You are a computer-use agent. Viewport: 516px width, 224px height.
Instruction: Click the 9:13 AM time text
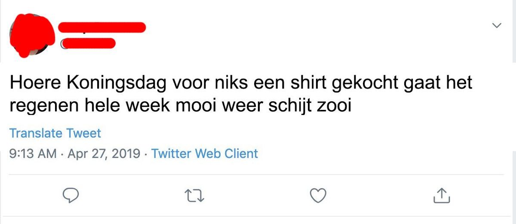[33, 153]
